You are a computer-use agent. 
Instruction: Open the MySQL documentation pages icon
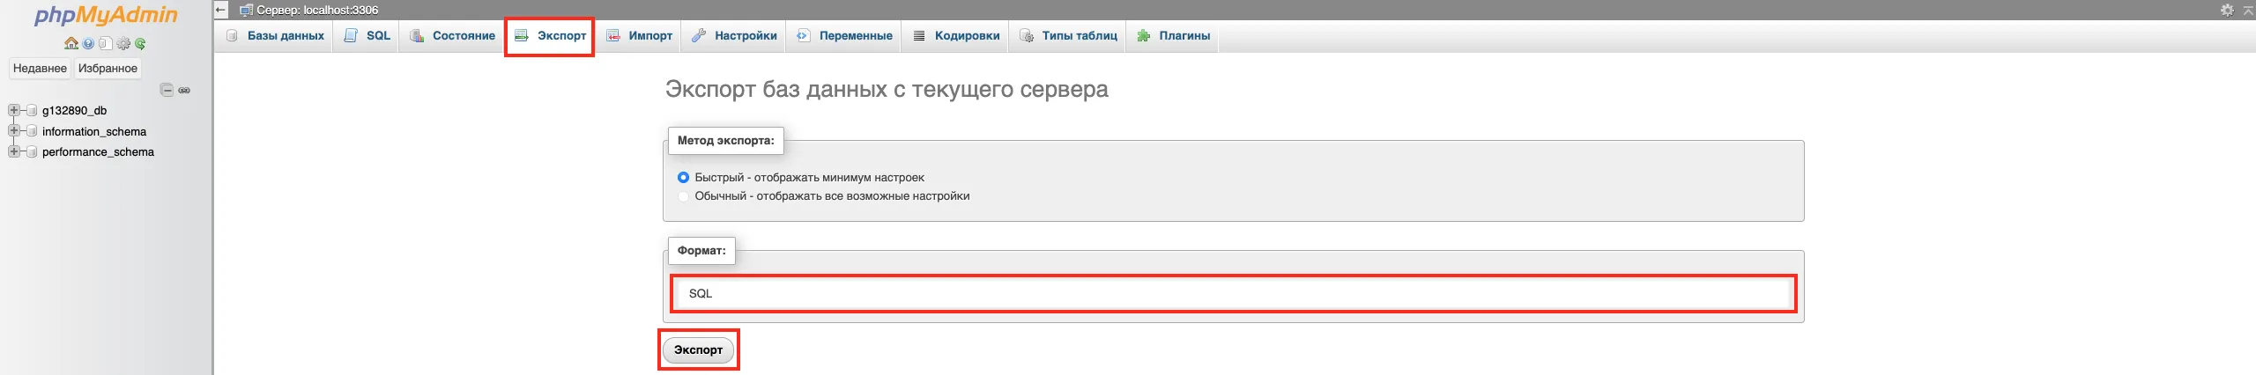pos(106,43)
